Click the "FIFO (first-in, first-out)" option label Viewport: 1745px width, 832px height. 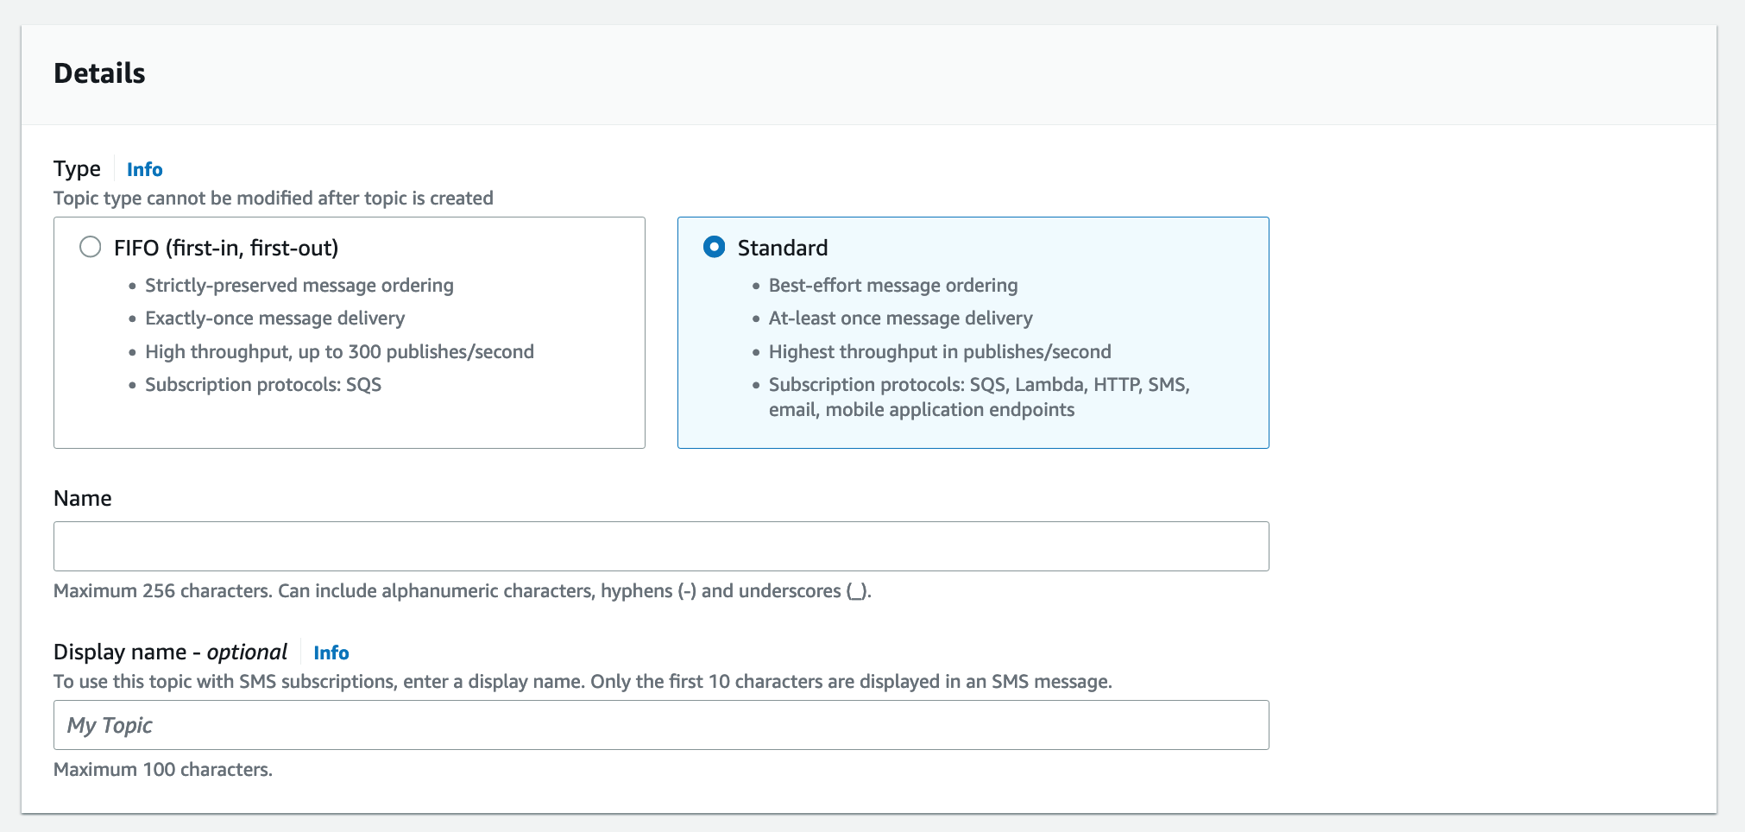coord(226,249)
